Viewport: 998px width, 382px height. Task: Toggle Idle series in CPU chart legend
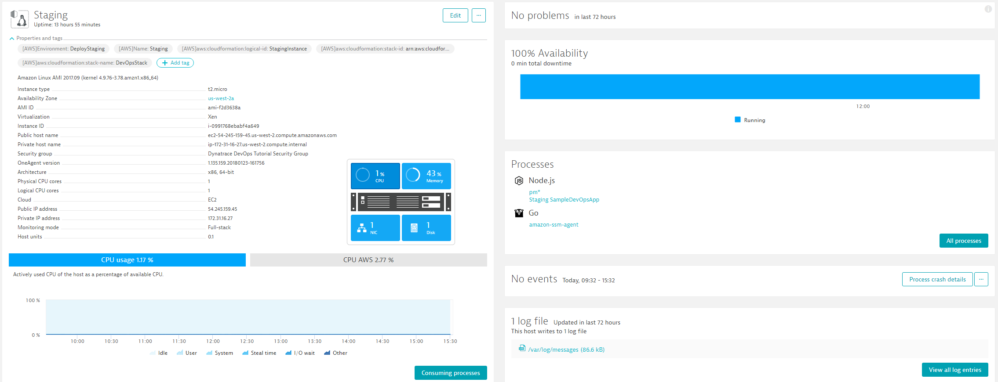pos(159,353)
